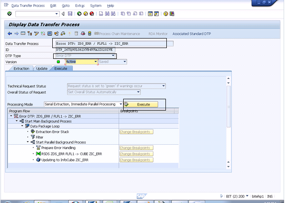The height and width of the screenshot is (203, 285).
Task: Click the yellow Help question mark icon
Action: pyautogui.click(x=165, y=14)
